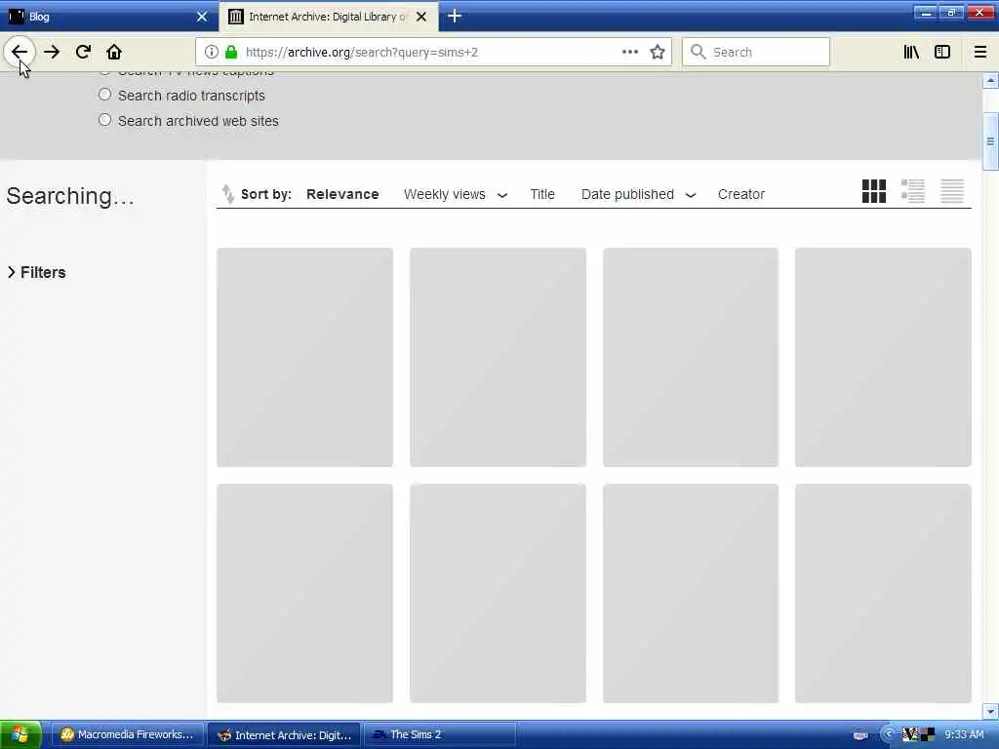Screen dimensions: 999x749
Task: Sort results by Relevance
Action: tap(342, 194)
